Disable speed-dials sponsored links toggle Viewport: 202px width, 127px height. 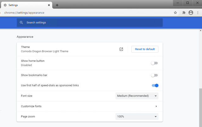(155, 85)
